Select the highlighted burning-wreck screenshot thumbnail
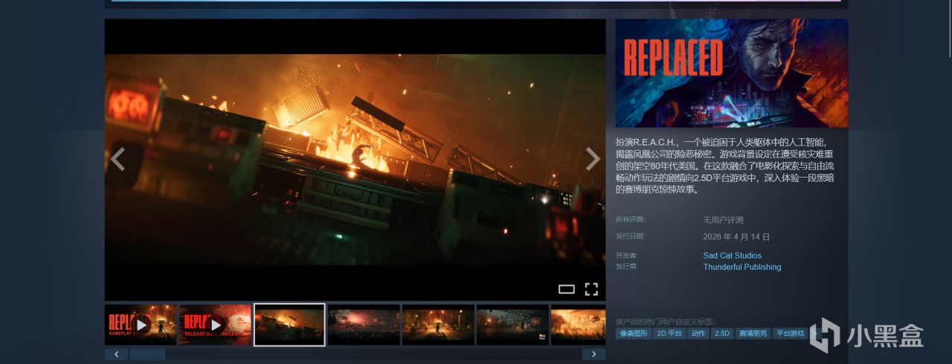 (289, 325)
